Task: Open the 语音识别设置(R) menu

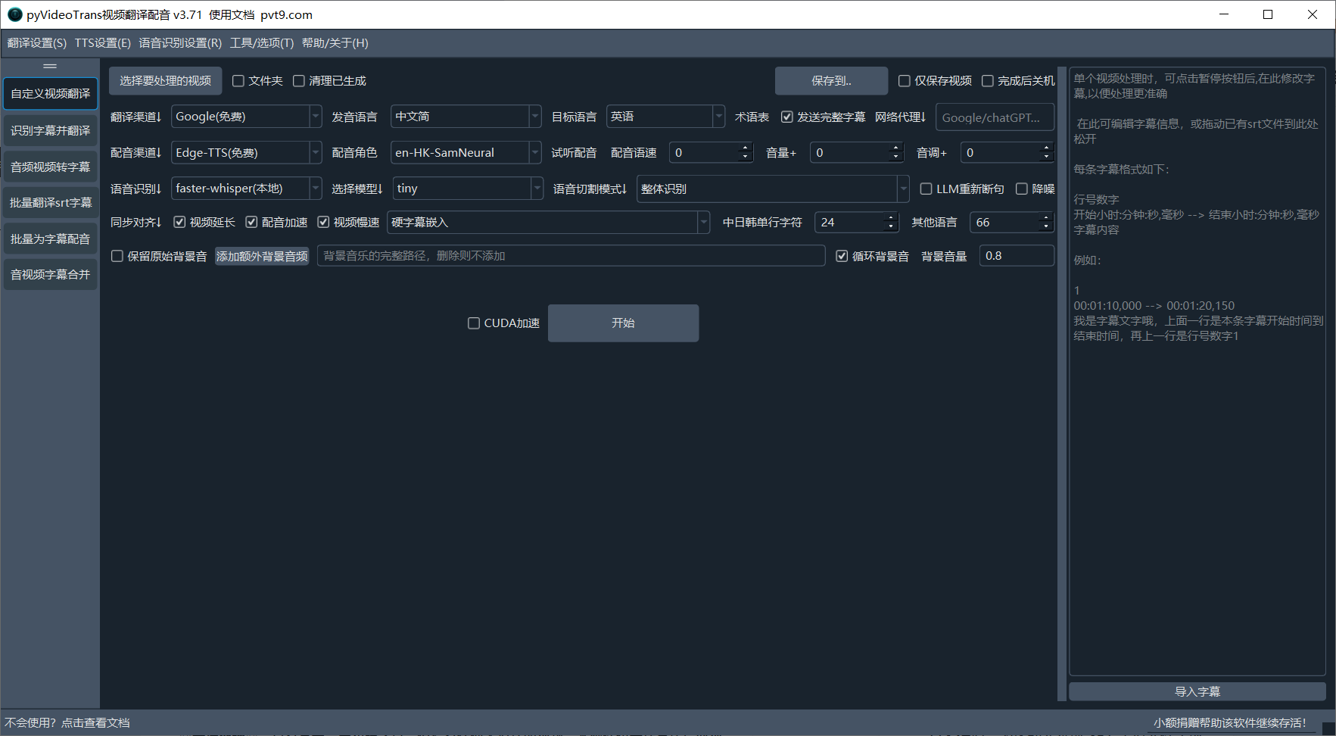Action: [x=180, y=43]
